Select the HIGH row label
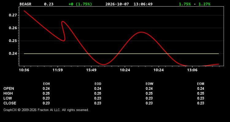 pyautogui.click(x=8, y=93)
